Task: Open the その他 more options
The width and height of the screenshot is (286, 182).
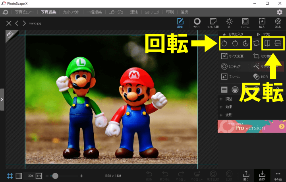Action: tap(278, 176)
